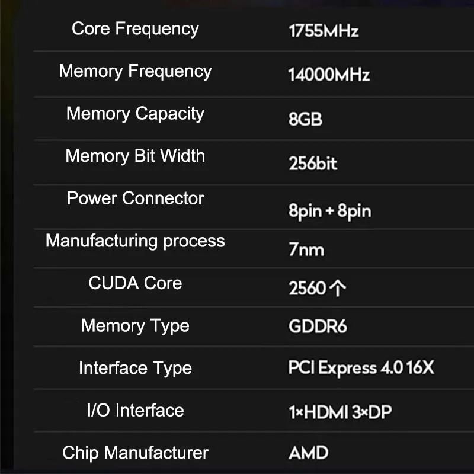
Task: Select the 256bit value
Action: pos(313,163)
